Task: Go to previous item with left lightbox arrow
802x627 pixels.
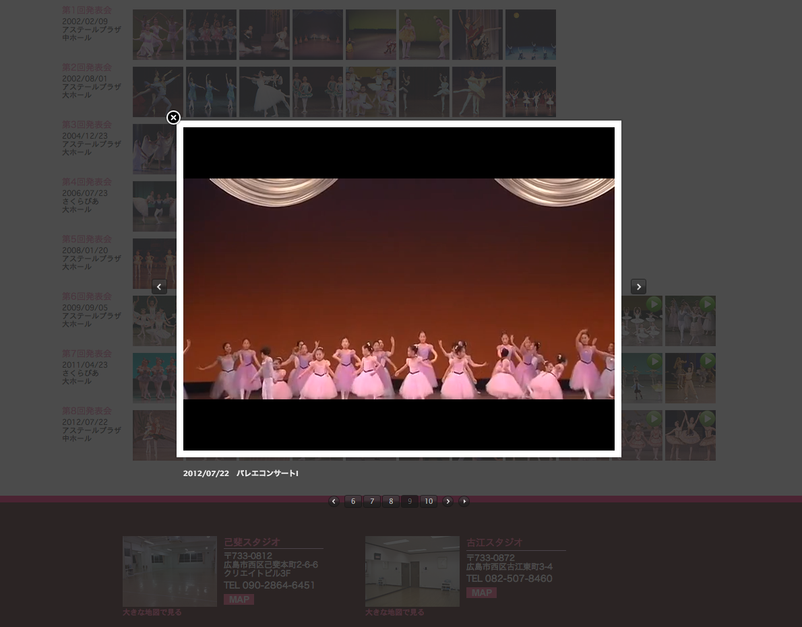Action: (159, 287)
